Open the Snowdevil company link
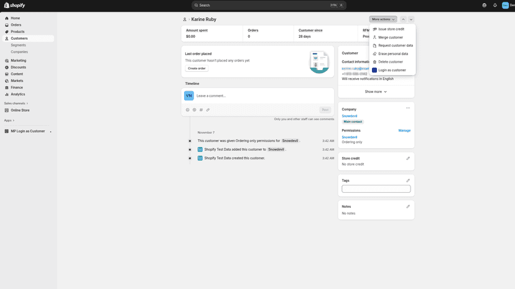The height and width of the screenshot is (289, 515). coord(349,116)
